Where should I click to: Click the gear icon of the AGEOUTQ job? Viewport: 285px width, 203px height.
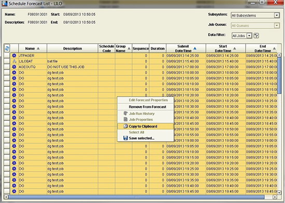pos(14,67)
